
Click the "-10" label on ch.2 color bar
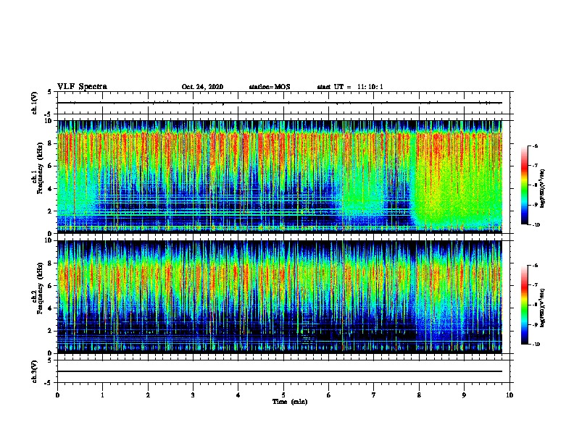pyautogui.click(x=536, y=345)
